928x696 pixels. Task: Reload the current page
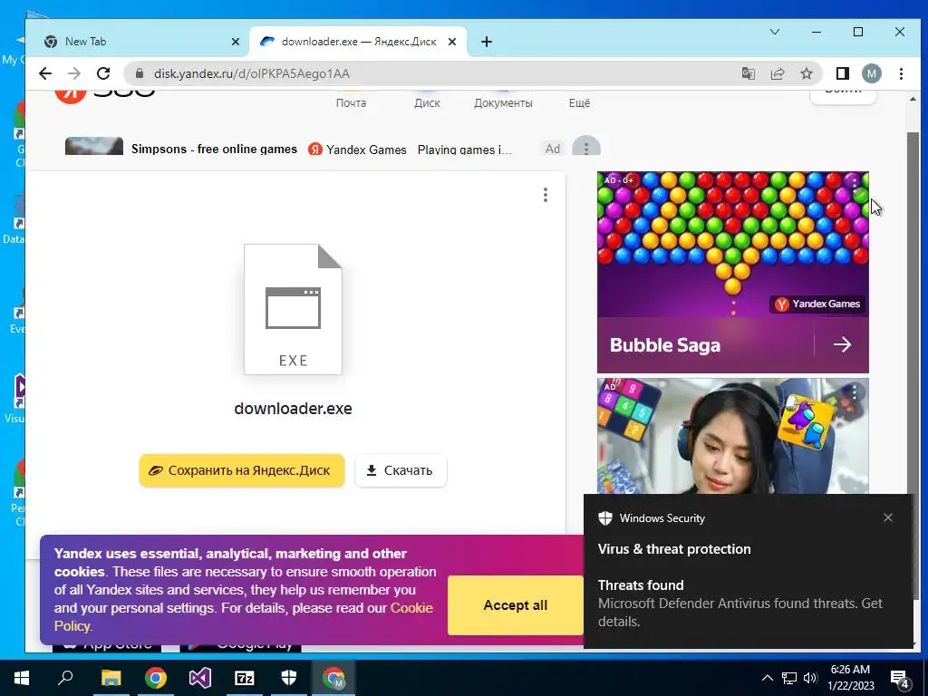[x=103, y=73]
